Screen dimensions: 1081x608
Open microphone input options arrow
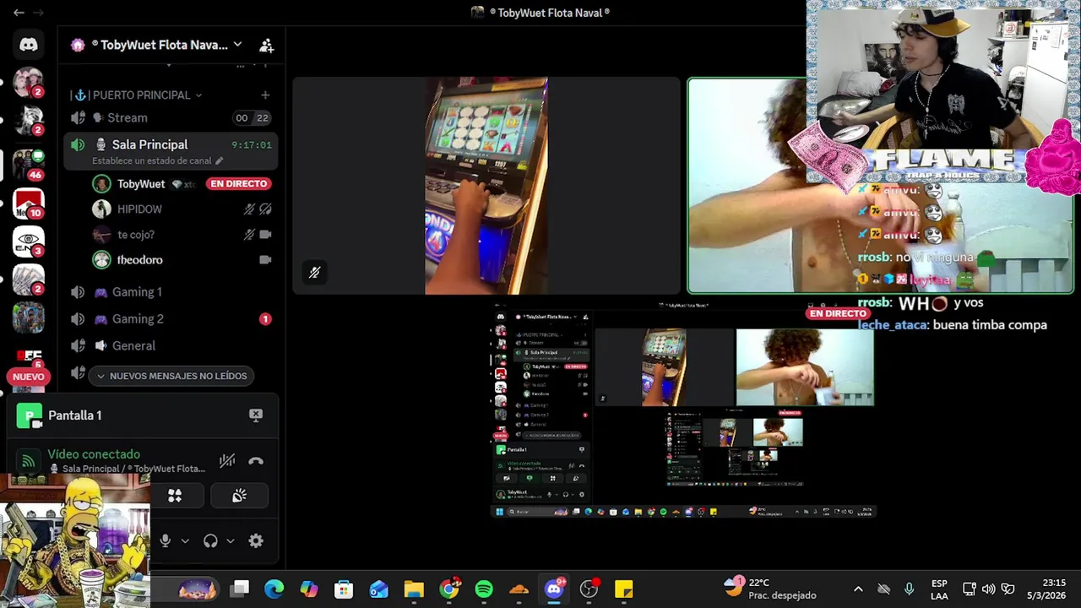point(185,541)
